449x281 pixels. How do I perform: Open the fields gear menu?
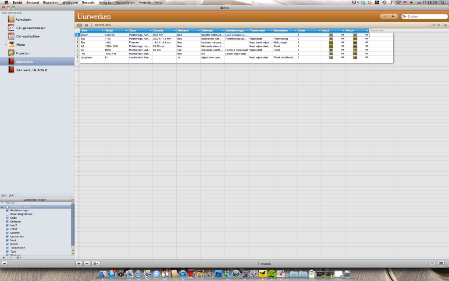point(18,257)
